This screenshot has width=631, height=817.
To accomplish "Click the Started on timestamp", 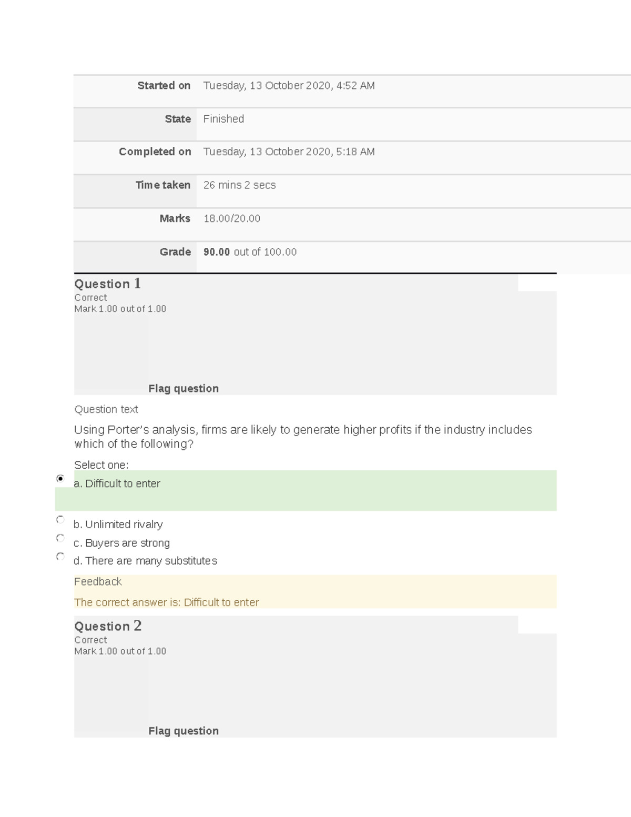I will click(289, 85).
